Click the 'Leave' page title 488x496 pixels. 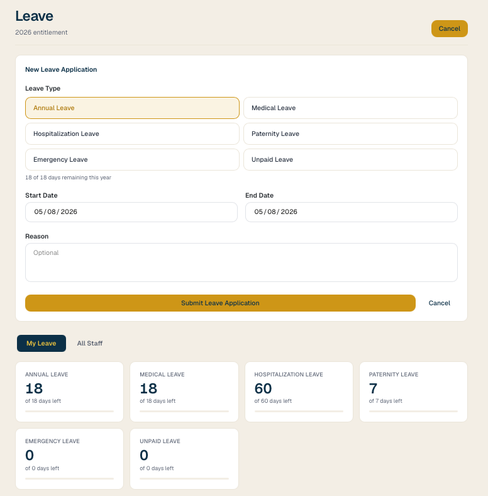point(34,16)
